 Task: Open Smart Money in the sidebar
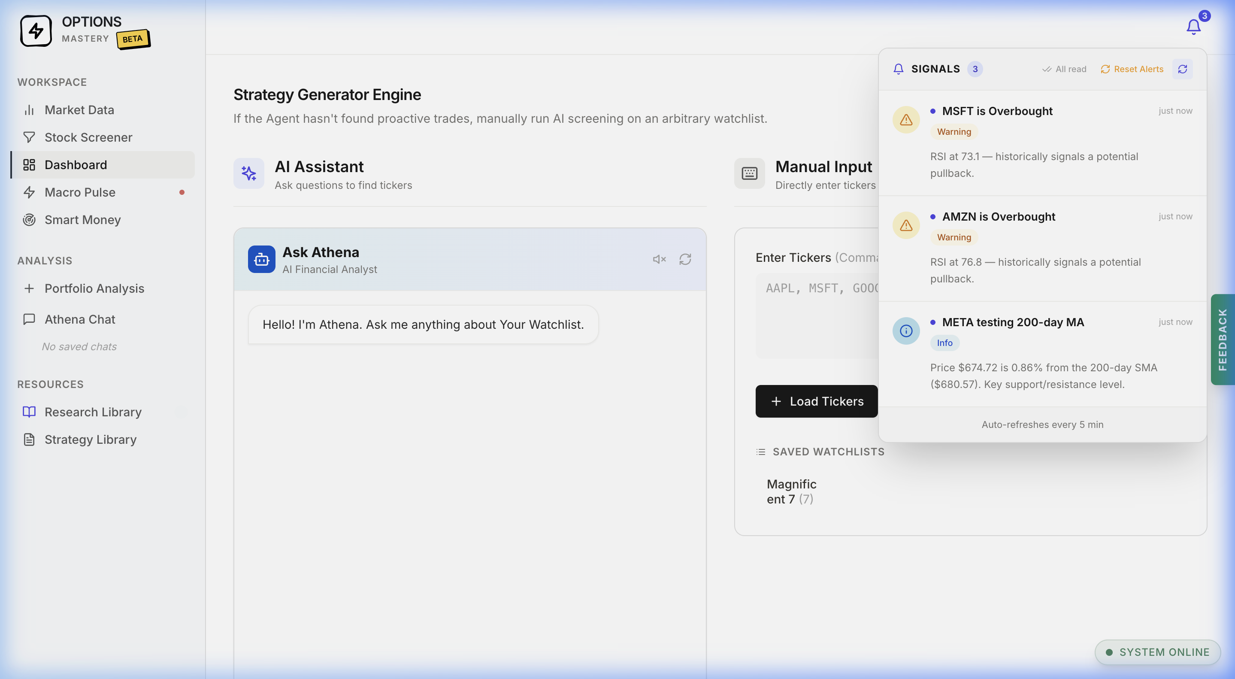[x=103, y=220]
